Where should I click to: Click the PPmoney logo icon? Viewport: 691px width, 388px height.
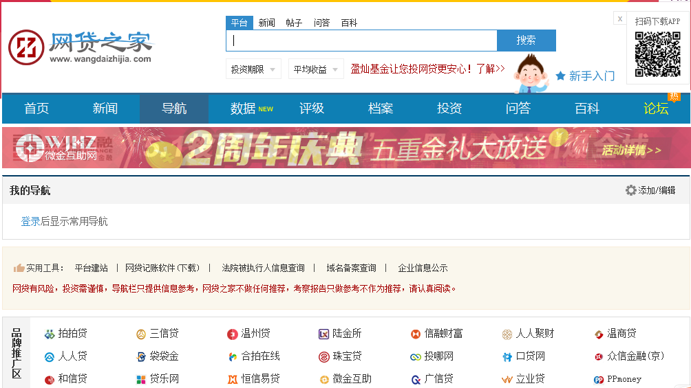click(x=599, y=379)
